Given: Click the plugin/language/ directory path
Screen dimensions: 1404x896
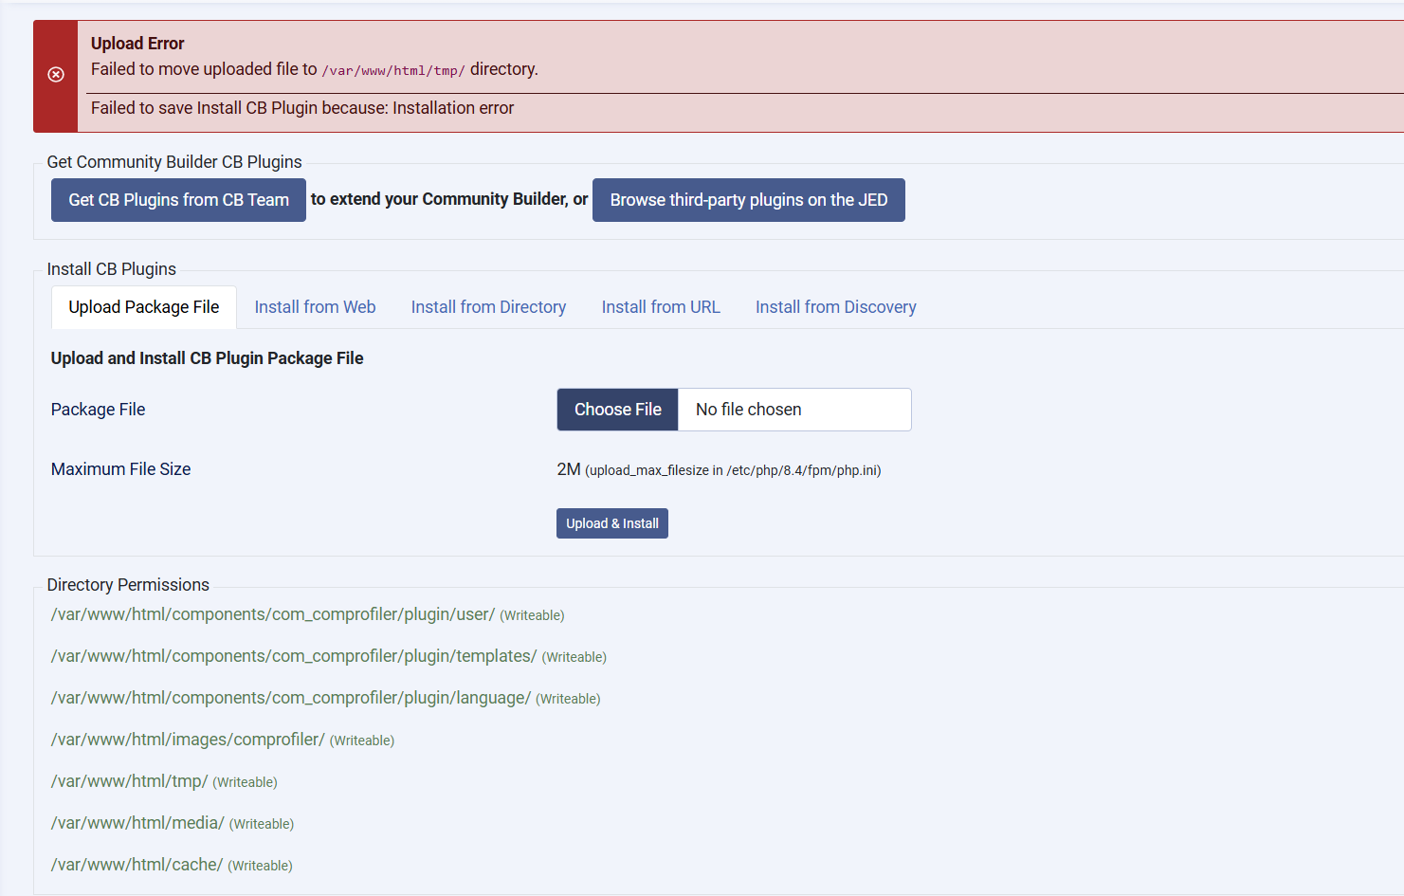Looking at the screenshot, I should [291, 698].
